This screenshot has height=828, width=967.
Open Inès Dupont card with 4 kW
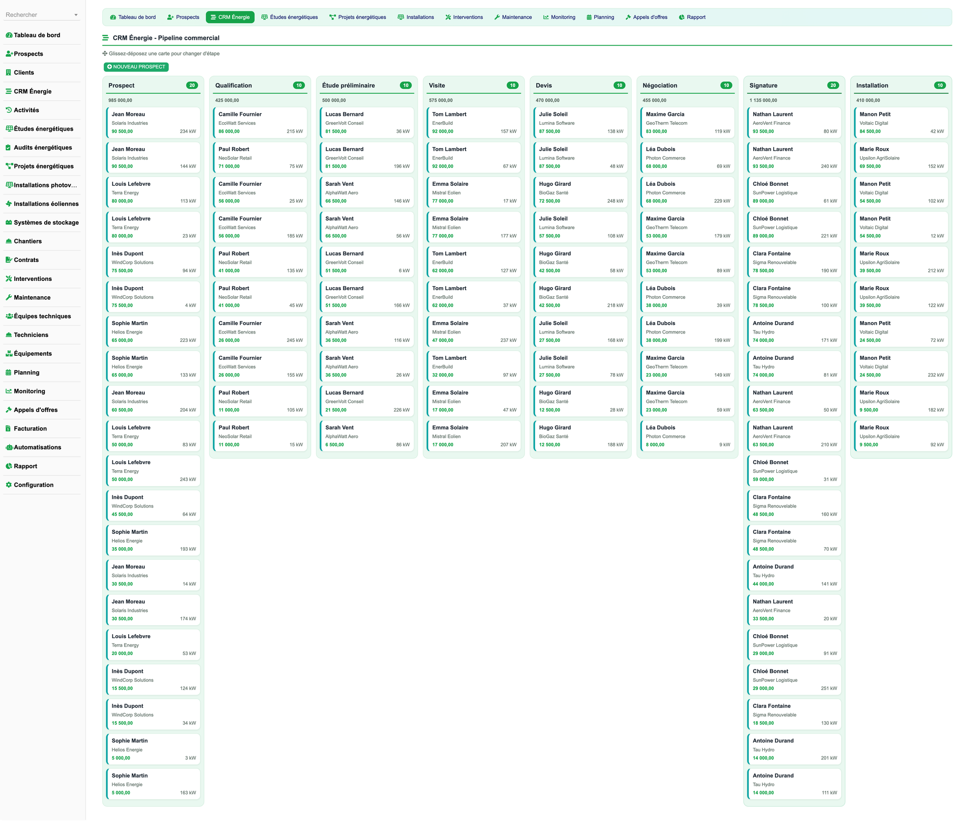point(154,297)
